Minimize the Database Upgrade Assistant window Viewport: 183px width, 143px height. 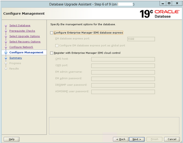[163, 3]
